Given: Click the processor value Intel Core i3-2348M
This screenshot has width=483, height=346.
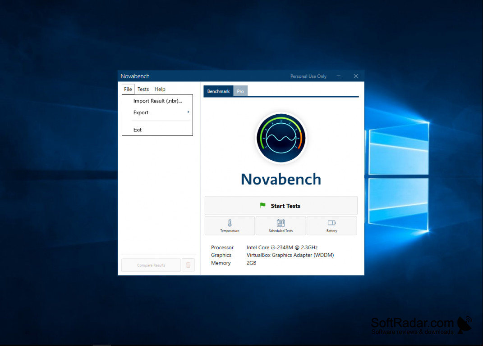Looking at the screenshot, I should point(282,247).
